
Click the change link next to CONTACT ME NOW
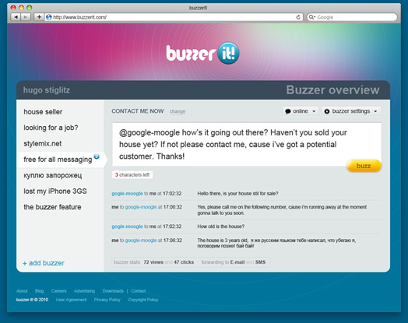(x=178, y=111)
